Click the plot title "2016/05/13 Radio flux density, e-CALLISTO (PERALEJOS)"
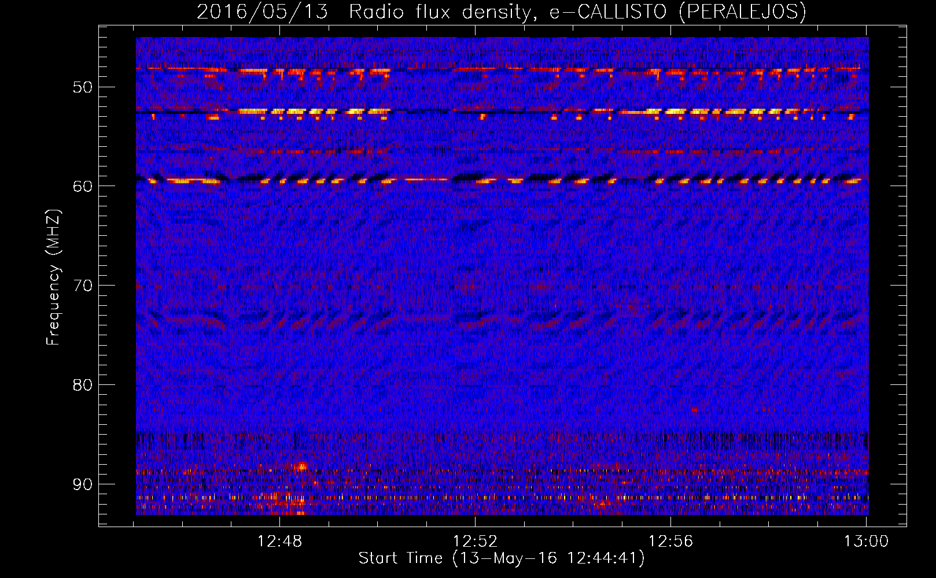Viewport: 936px width, 578px height. click(x=502, y=12)
